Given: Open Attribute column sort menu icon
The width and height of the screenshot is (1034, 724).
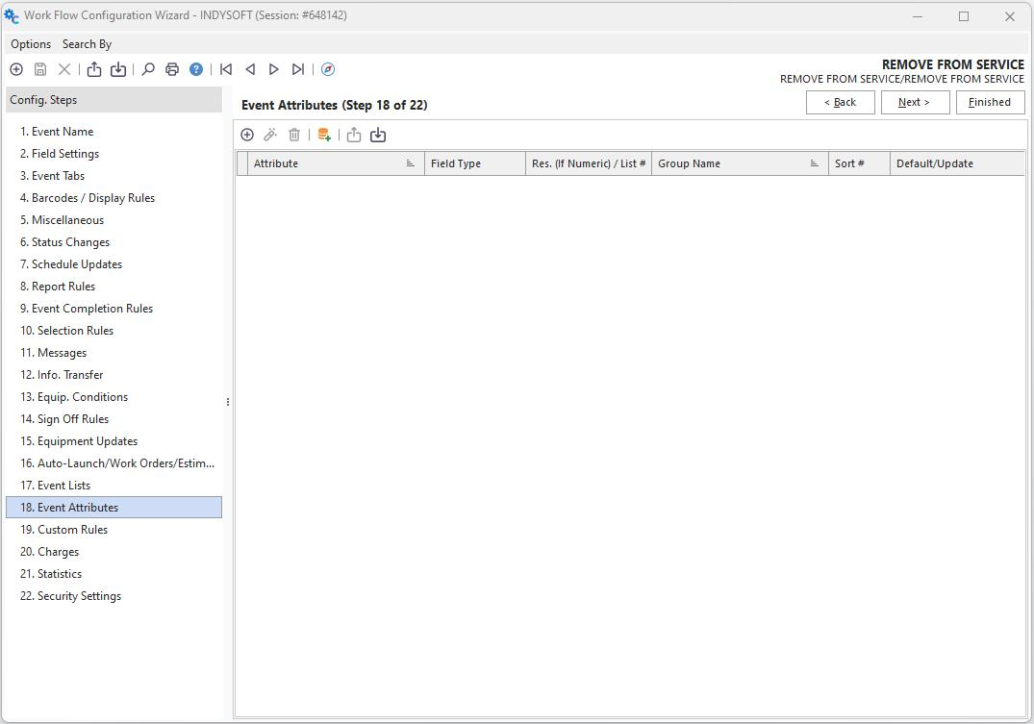Looking at the screenshot, I should (x=410, y=163).
